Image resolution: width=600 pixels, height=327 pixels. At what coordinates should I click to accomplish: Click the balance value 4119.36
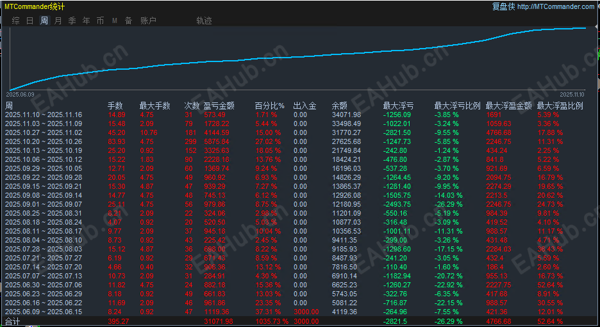[344, 312]
